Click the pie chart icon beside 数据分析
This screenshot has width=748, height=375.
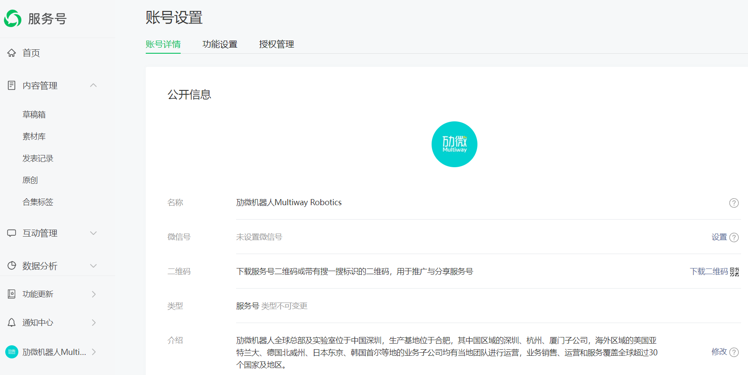[x=12, y=265]
